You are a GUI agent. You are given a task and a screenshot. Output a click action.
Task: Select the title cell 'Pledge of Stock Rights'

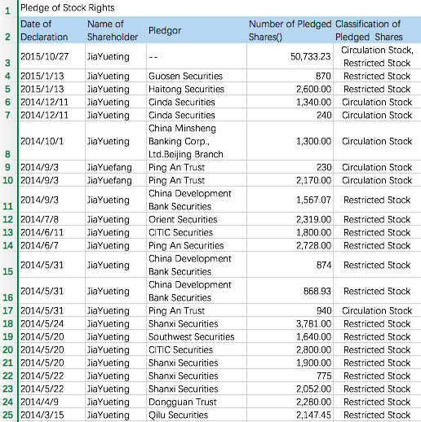coord(68,8)
